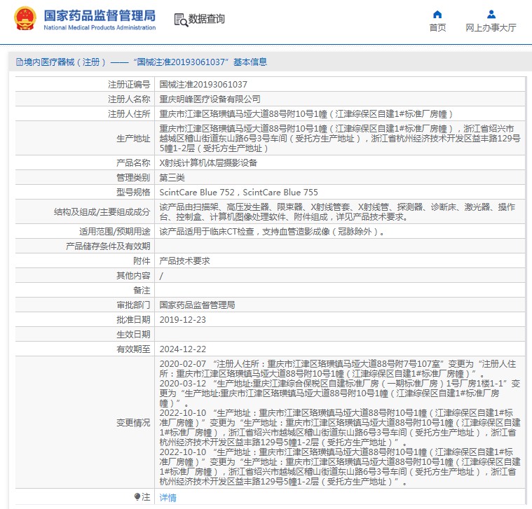This screenshot has width=532, height=509.
Task: Click the 批准日期 label
Action: coord(133,319)
